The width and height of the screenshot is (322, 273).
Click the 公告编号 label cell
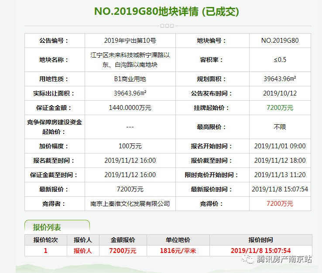point(55,41)
